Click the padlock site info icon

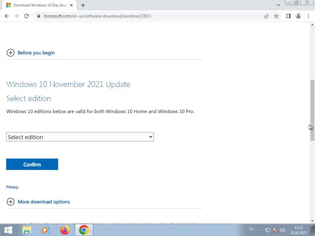[x=39, y=16]
